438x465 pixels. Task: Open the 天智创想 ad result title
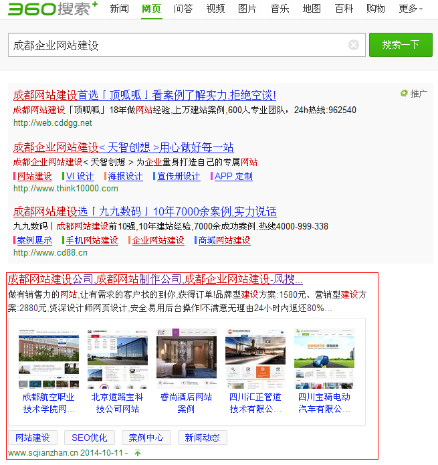coord(123,147)
